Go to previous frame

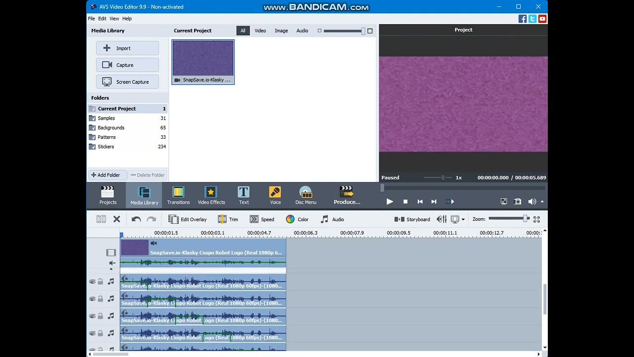(x=420, y=201)
